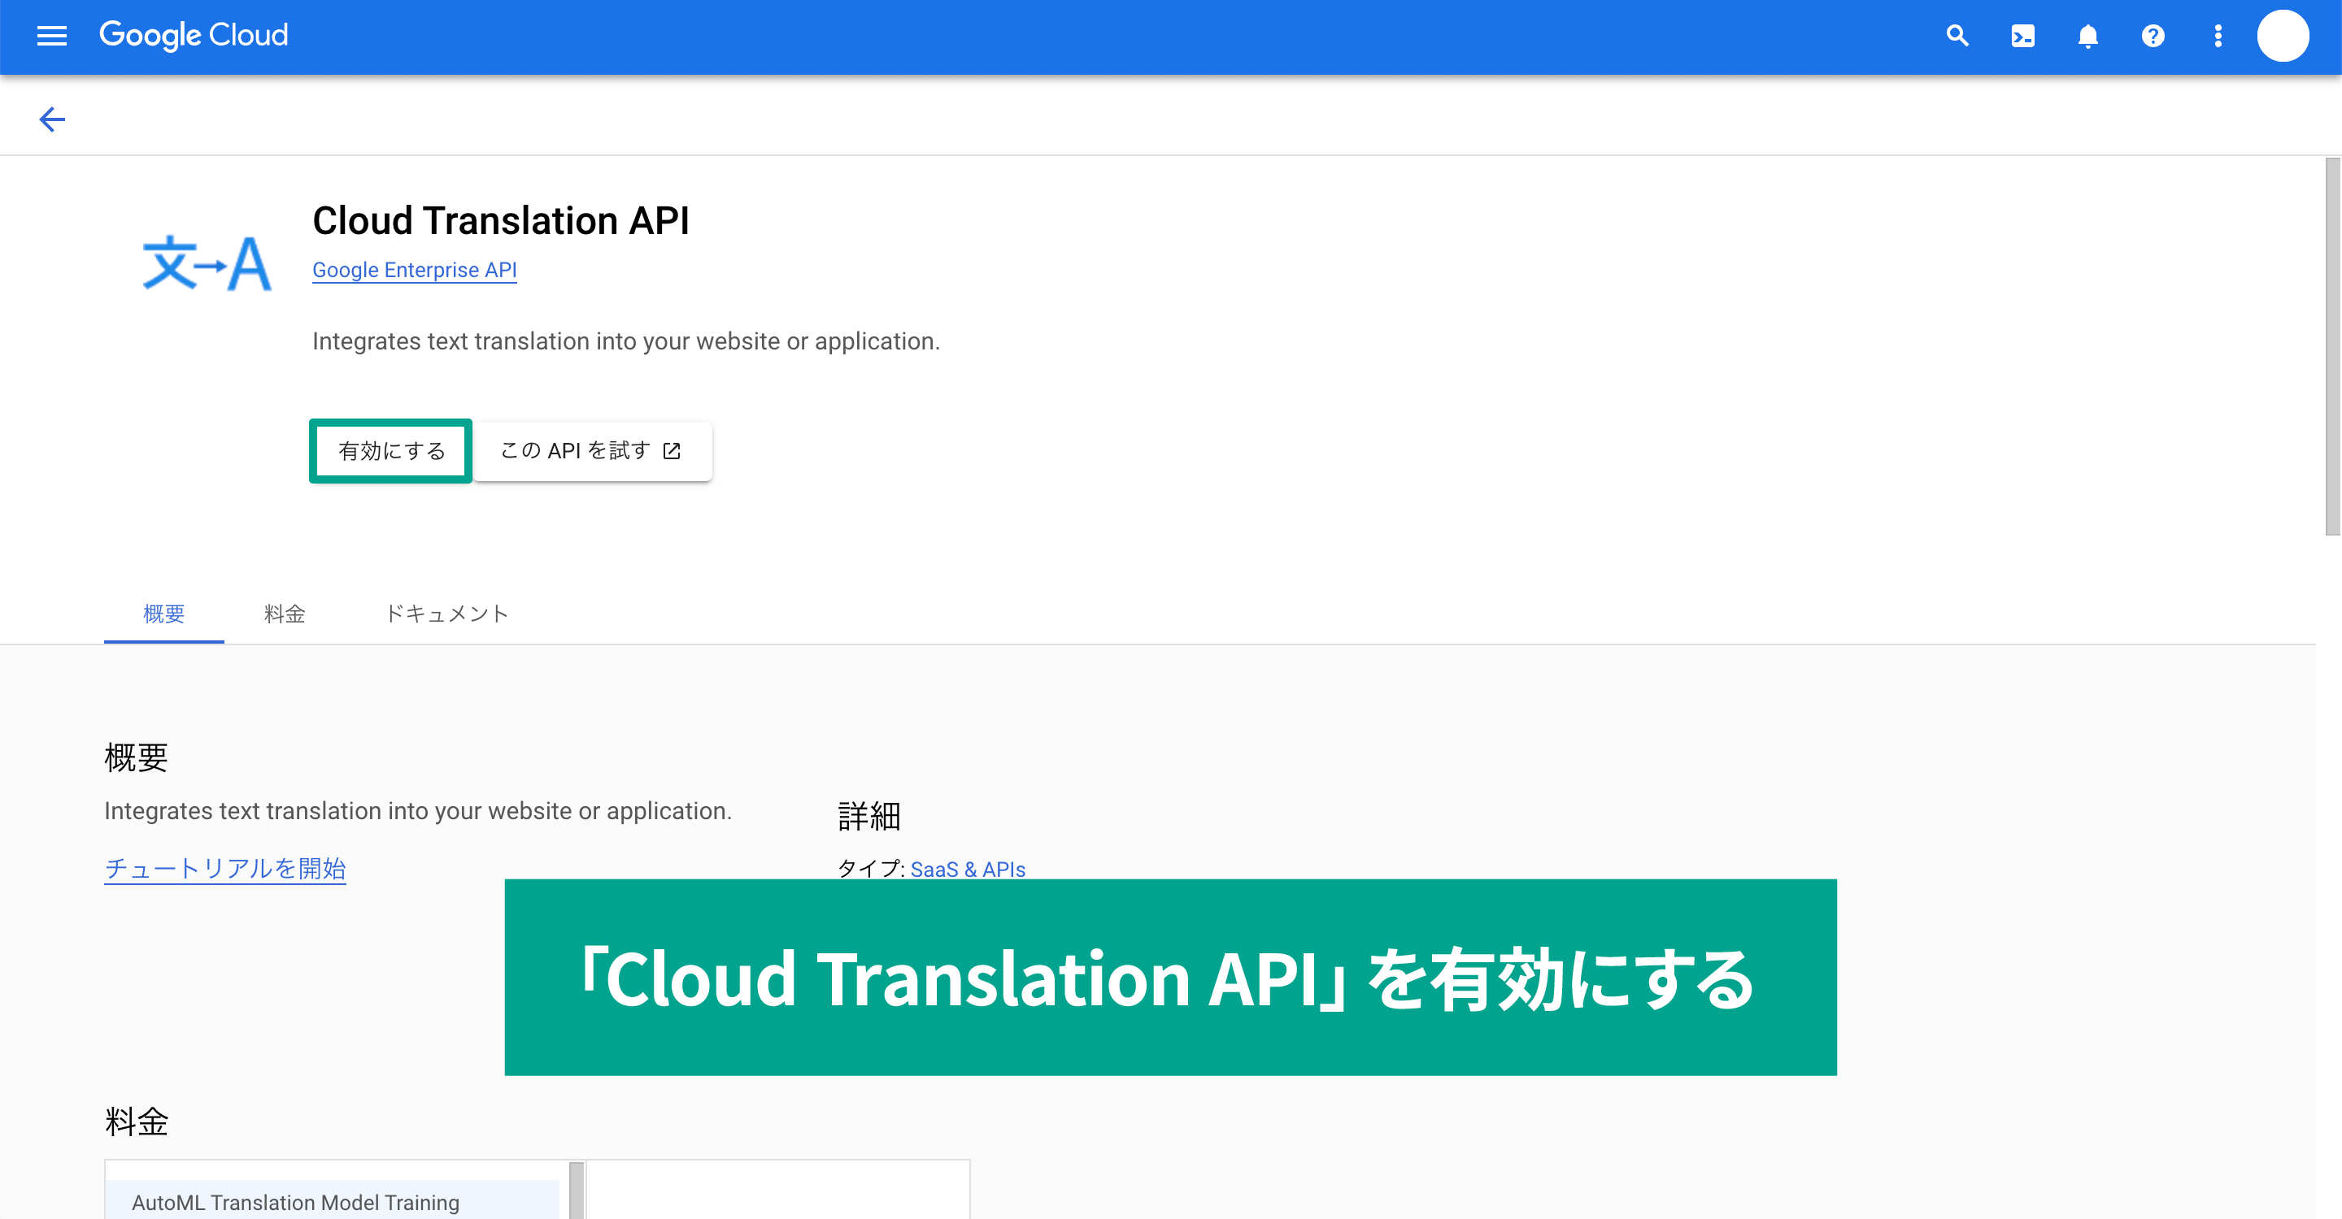Screen dimensions: 2342x1219
Task: Click the pricing list inner scrollbar
Action: pos(577,1190)
